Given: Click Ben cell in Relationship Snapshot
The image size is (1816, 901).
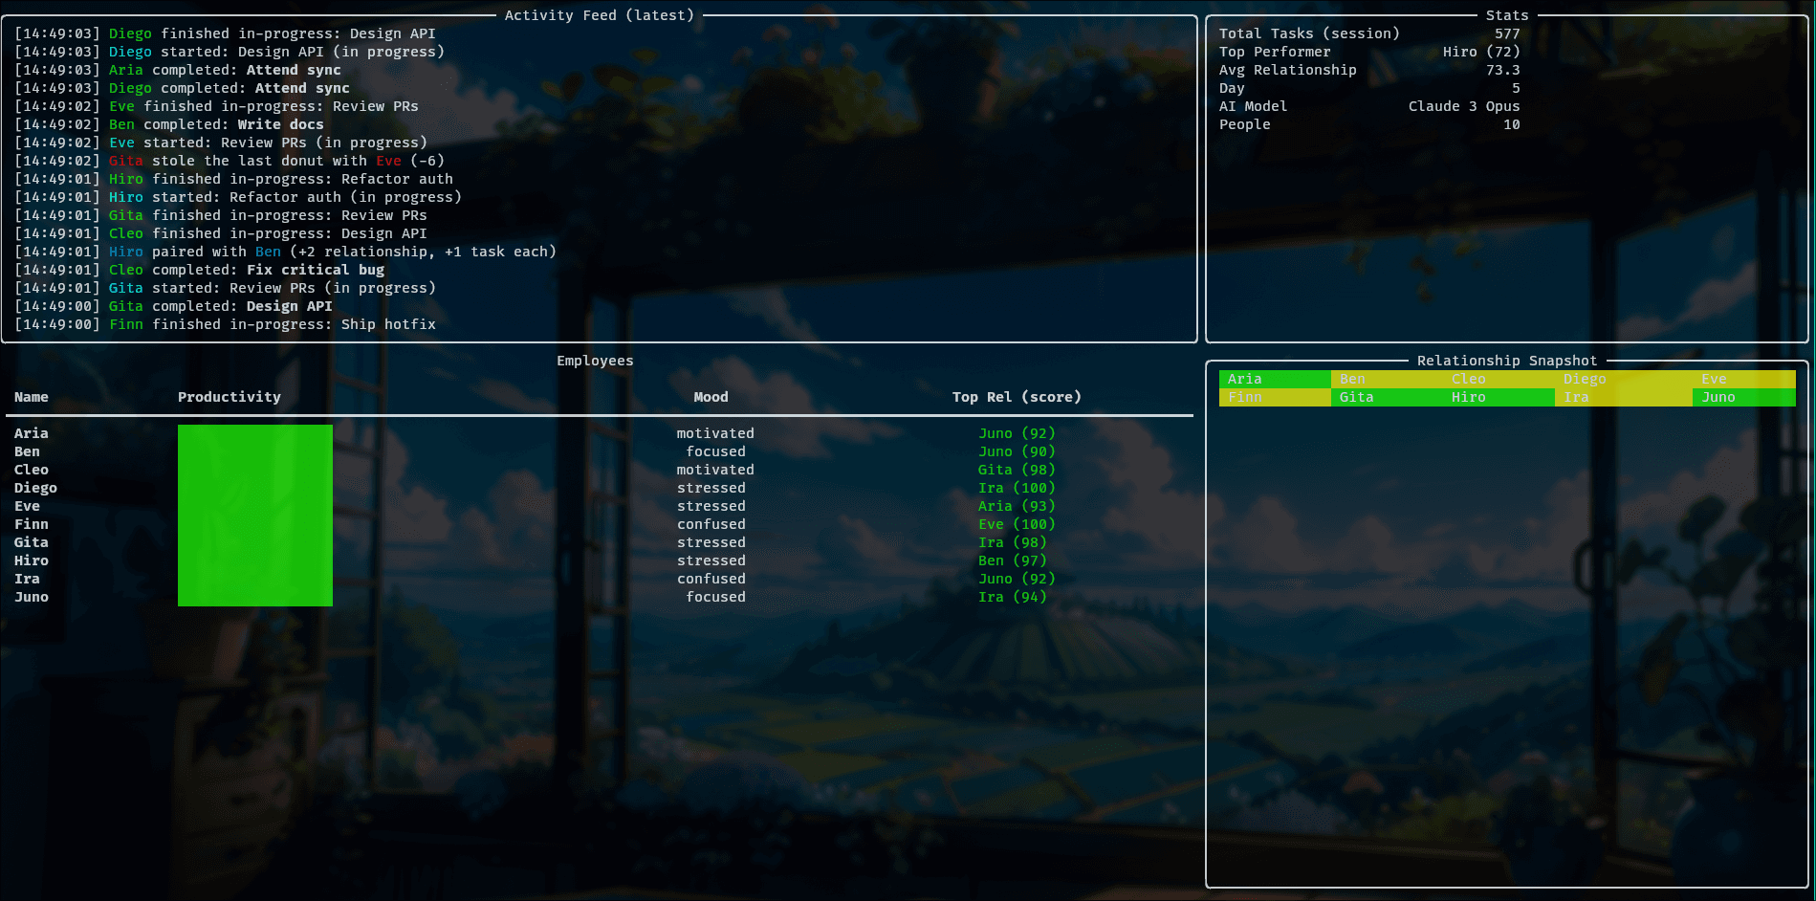Looking at the screenshot, I should pos(1387,379).
